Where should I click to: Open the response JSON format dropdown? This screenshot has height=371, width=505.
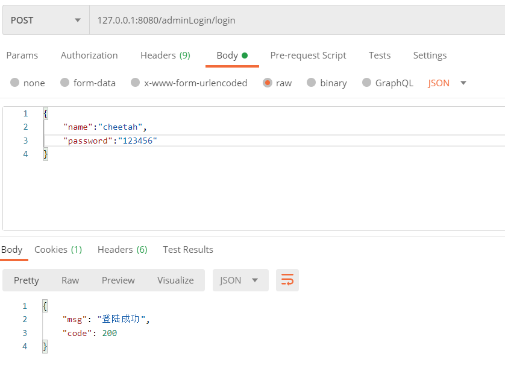pos(240,280)
